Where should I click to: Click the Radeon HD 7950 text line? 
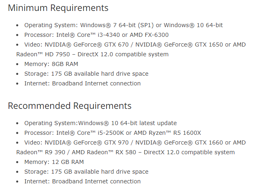pyautogui.click(x=92, y=54)
